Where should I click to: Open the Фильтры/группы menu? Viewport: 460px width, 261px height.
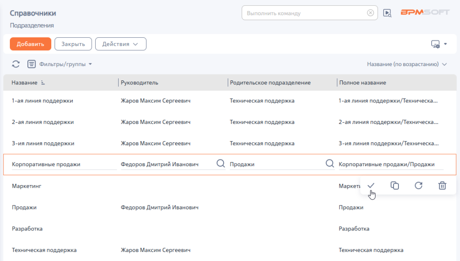pos(60,64)
